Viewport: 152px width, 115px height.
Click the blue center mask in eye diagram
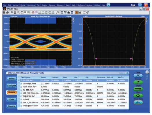tap(41, 42)
